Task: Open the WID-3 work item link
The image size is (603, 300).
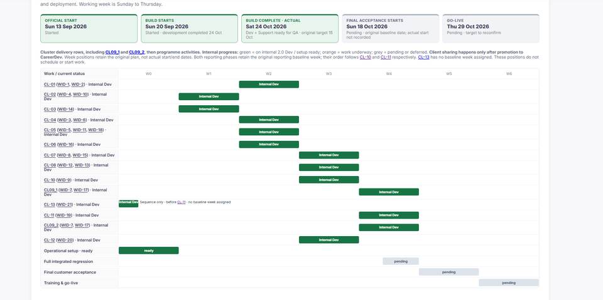Action: [65, 120]
